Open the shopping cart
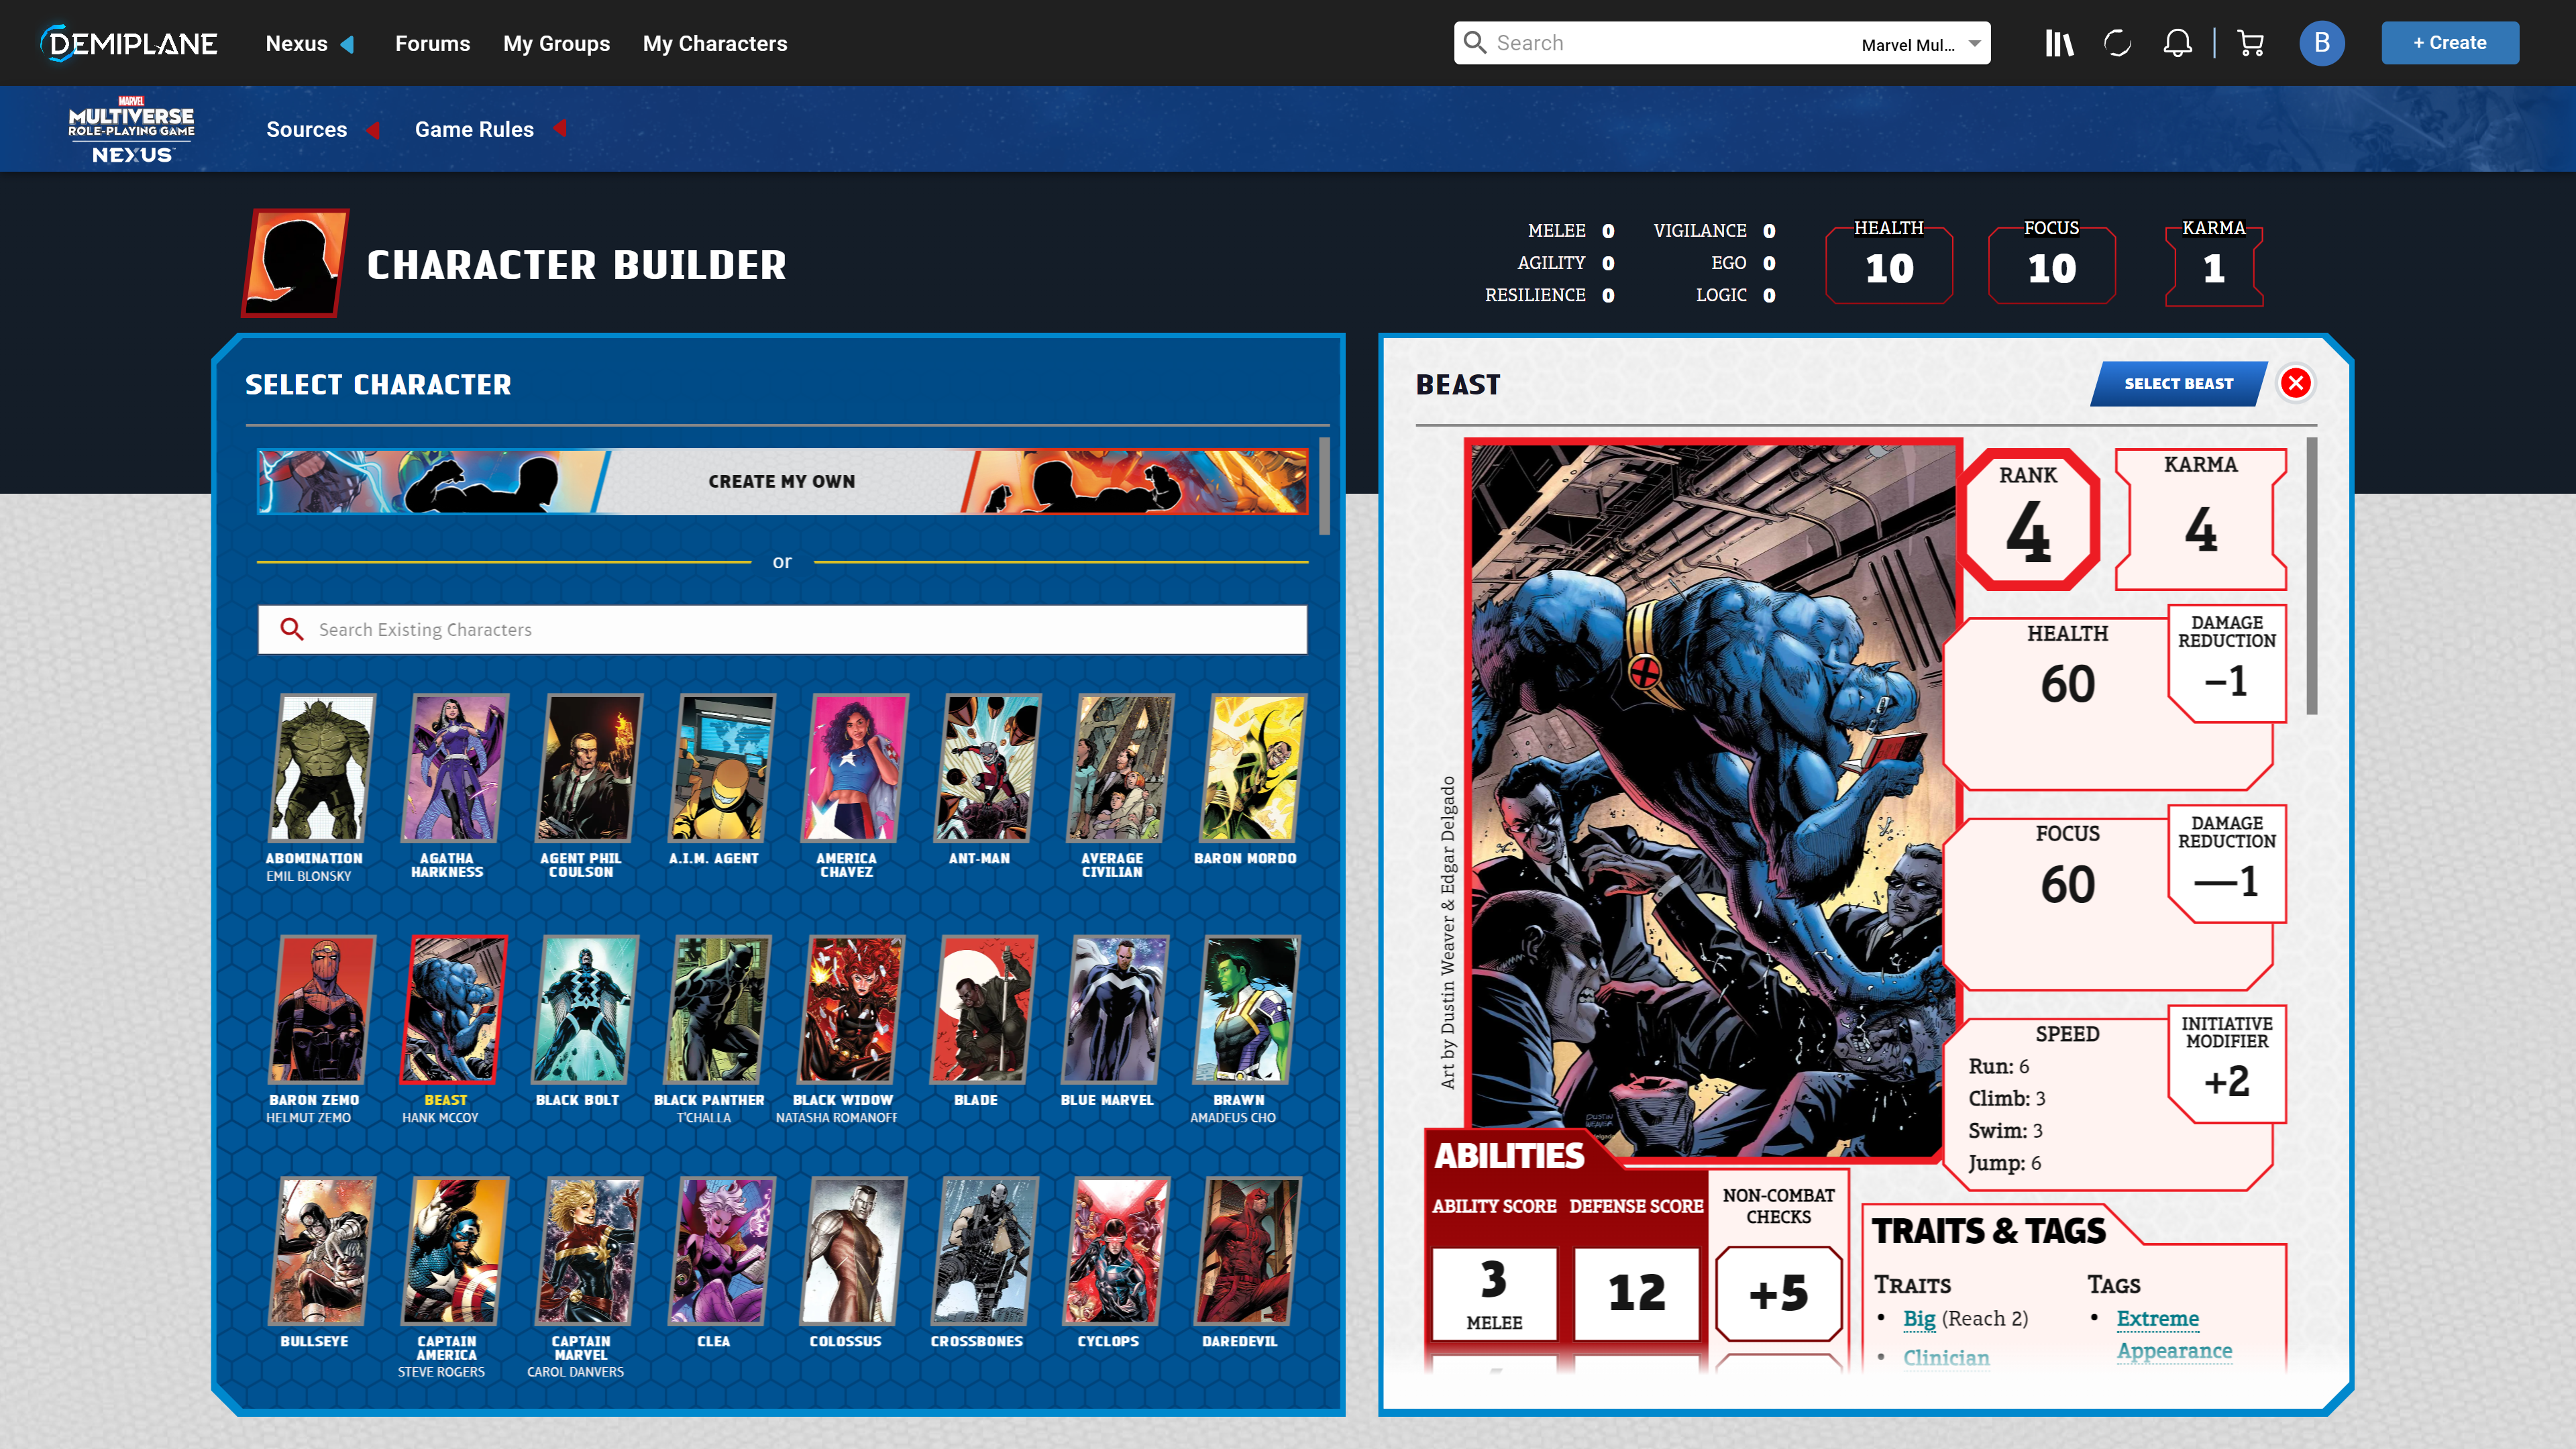 [2250, 43]
